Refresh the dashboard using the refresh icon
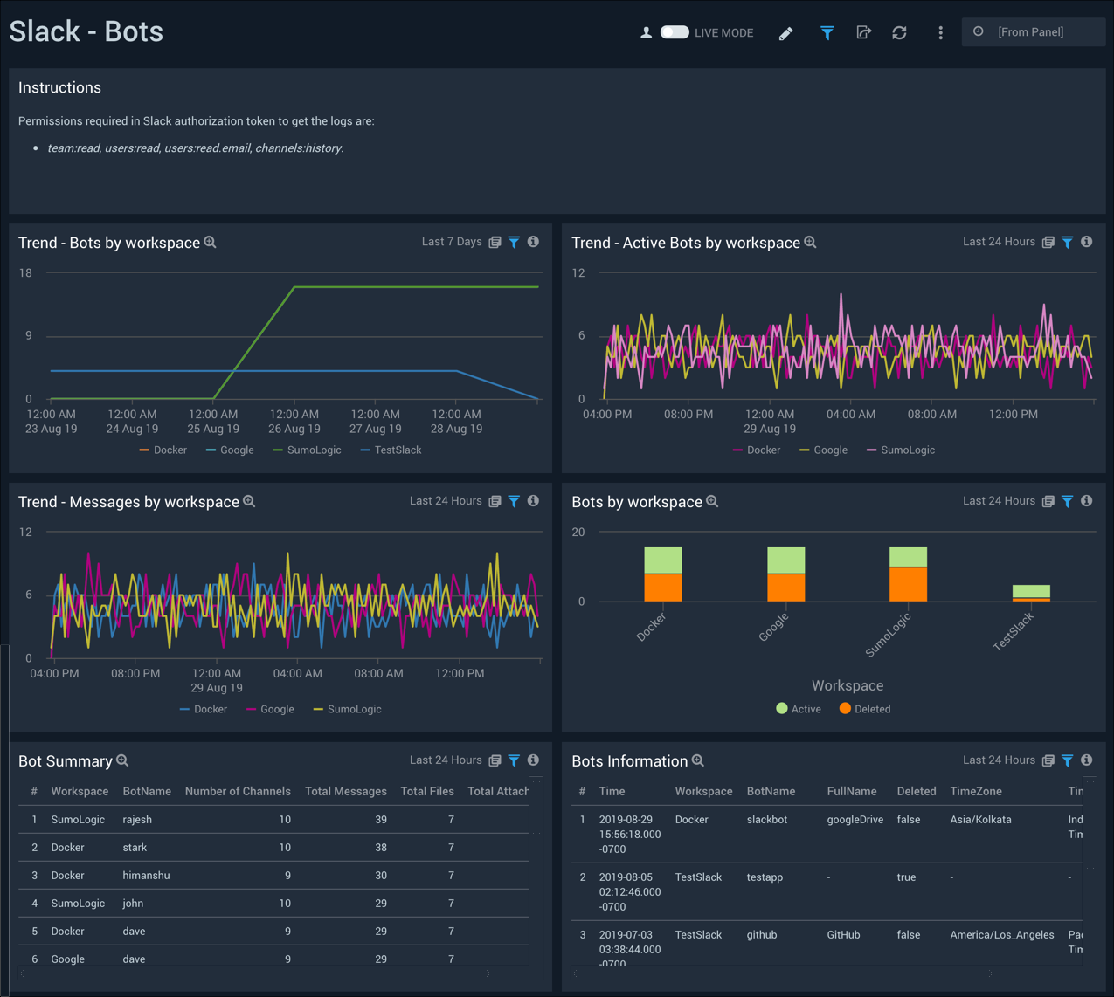This screenshot has height=997, width=1114. 899,32
